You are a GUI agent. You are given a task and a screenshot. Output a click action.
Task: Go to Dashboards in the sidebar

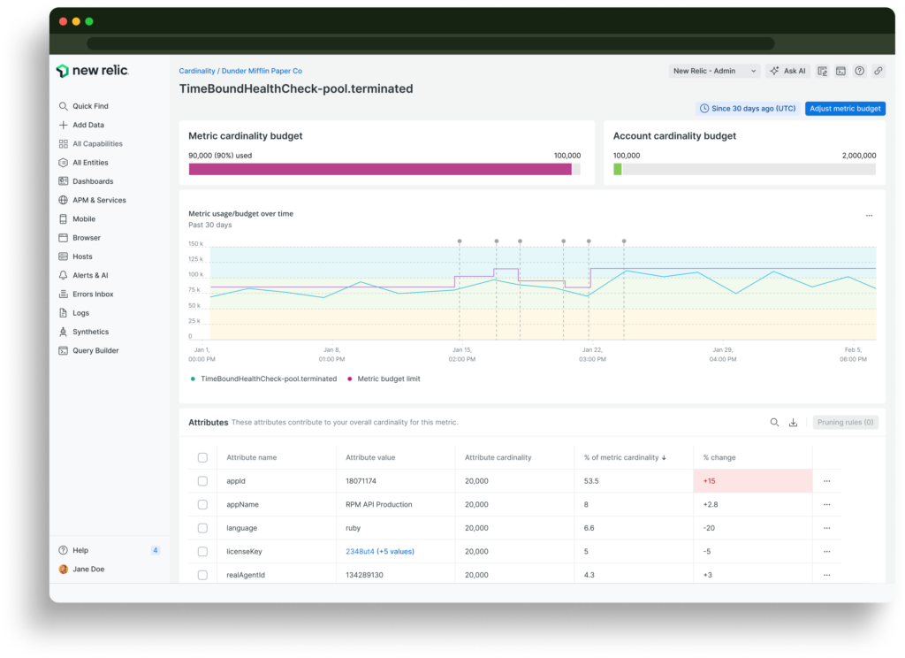point(92,181)
